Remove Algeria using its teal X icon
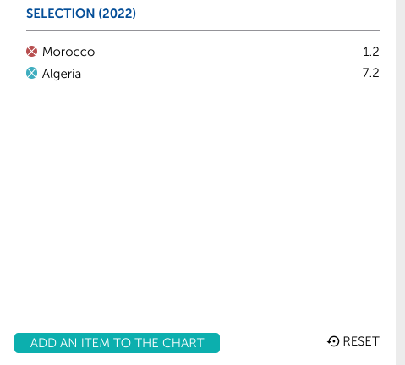 (x=31, y=73)
